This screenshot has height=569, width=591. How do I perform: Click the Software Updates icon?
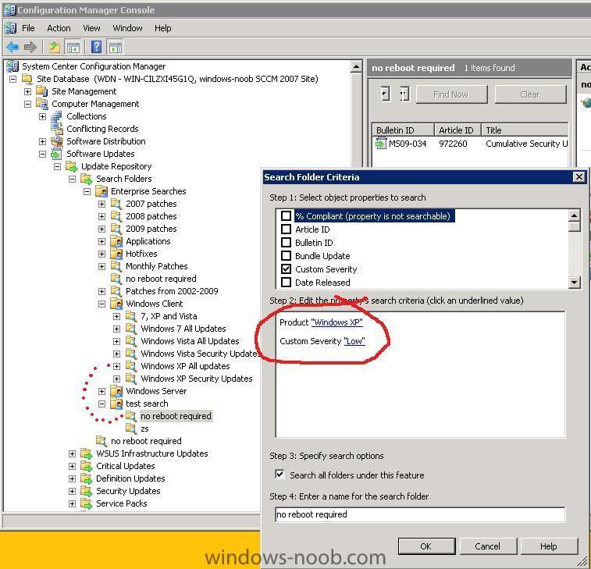(56, 153)
